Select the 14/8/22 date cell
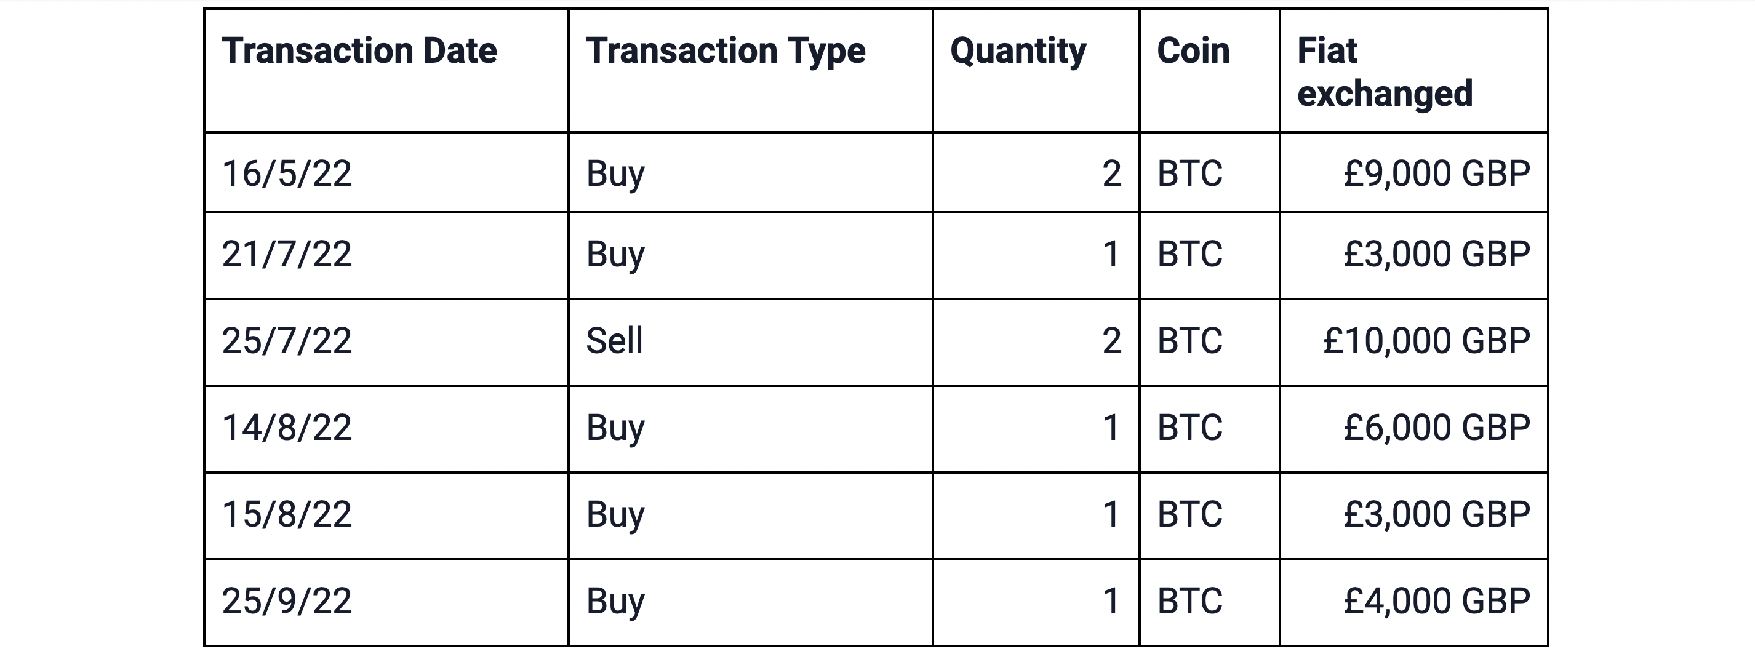The width and height of the screenshot is (1755, 662). 287,428
